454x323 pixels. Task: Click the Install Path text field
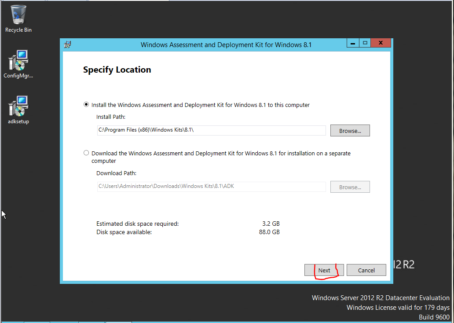(x=211, y=130)
